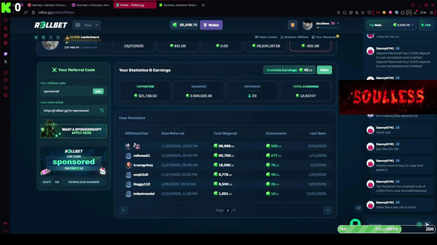The width and height of the screenshot is (437, 245).
Task: Click affiliated user truongnhuy
Action: [x=143, y=165]
